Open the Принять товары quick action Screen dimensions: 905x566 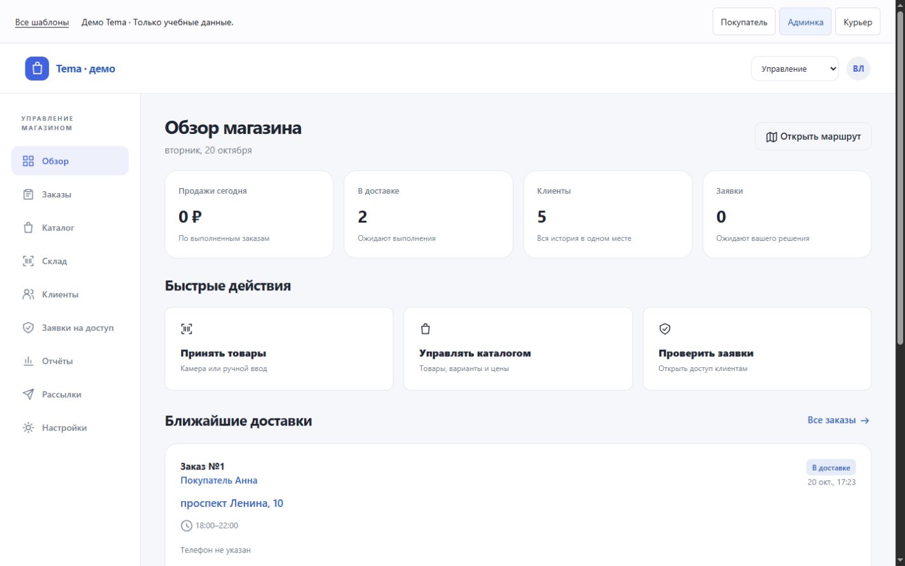[x=279, y=349]
